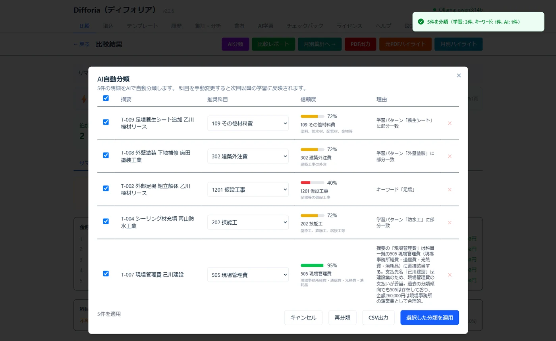Click the purple AI分類 button
This screenshot has width=556, height=341.
[x=235, y=44]
